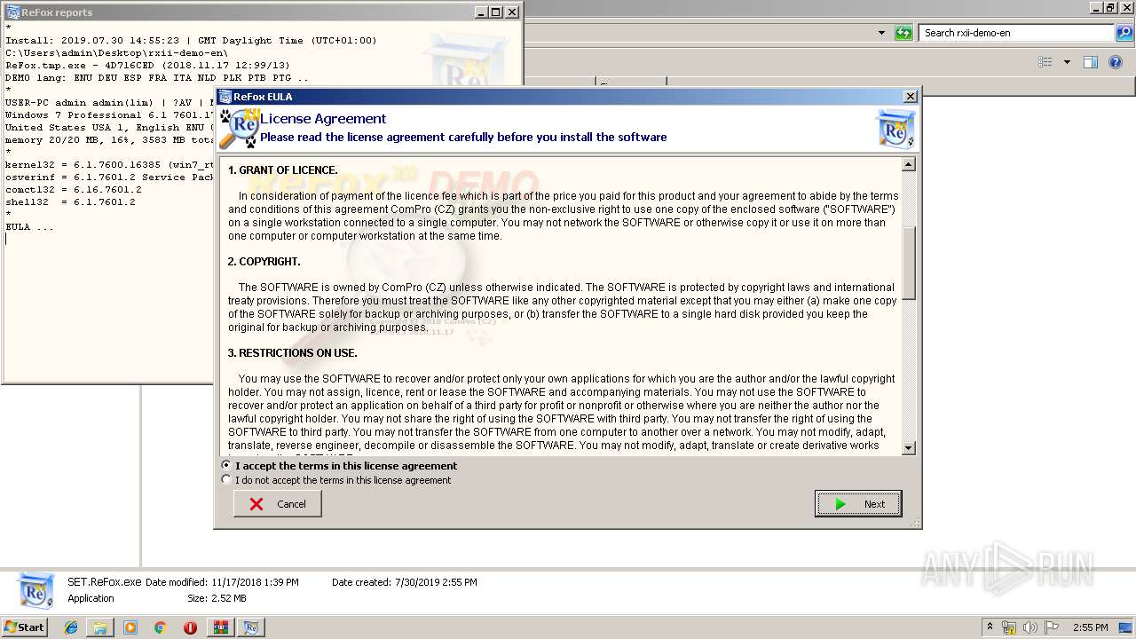Open Explorer help question mark icon
The image size is (1136, 639).
[x=1116, y=62]
